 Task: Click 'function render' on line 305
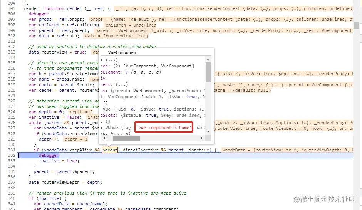pyautogui.click(x=63, y=8)
